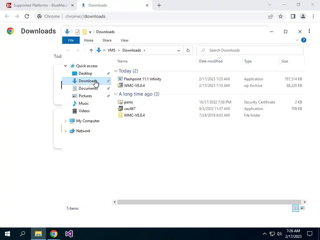320x240 pixels.
Task: Select Desktop in Quick access
Action: pyautogui.click(x=85, y=73)
